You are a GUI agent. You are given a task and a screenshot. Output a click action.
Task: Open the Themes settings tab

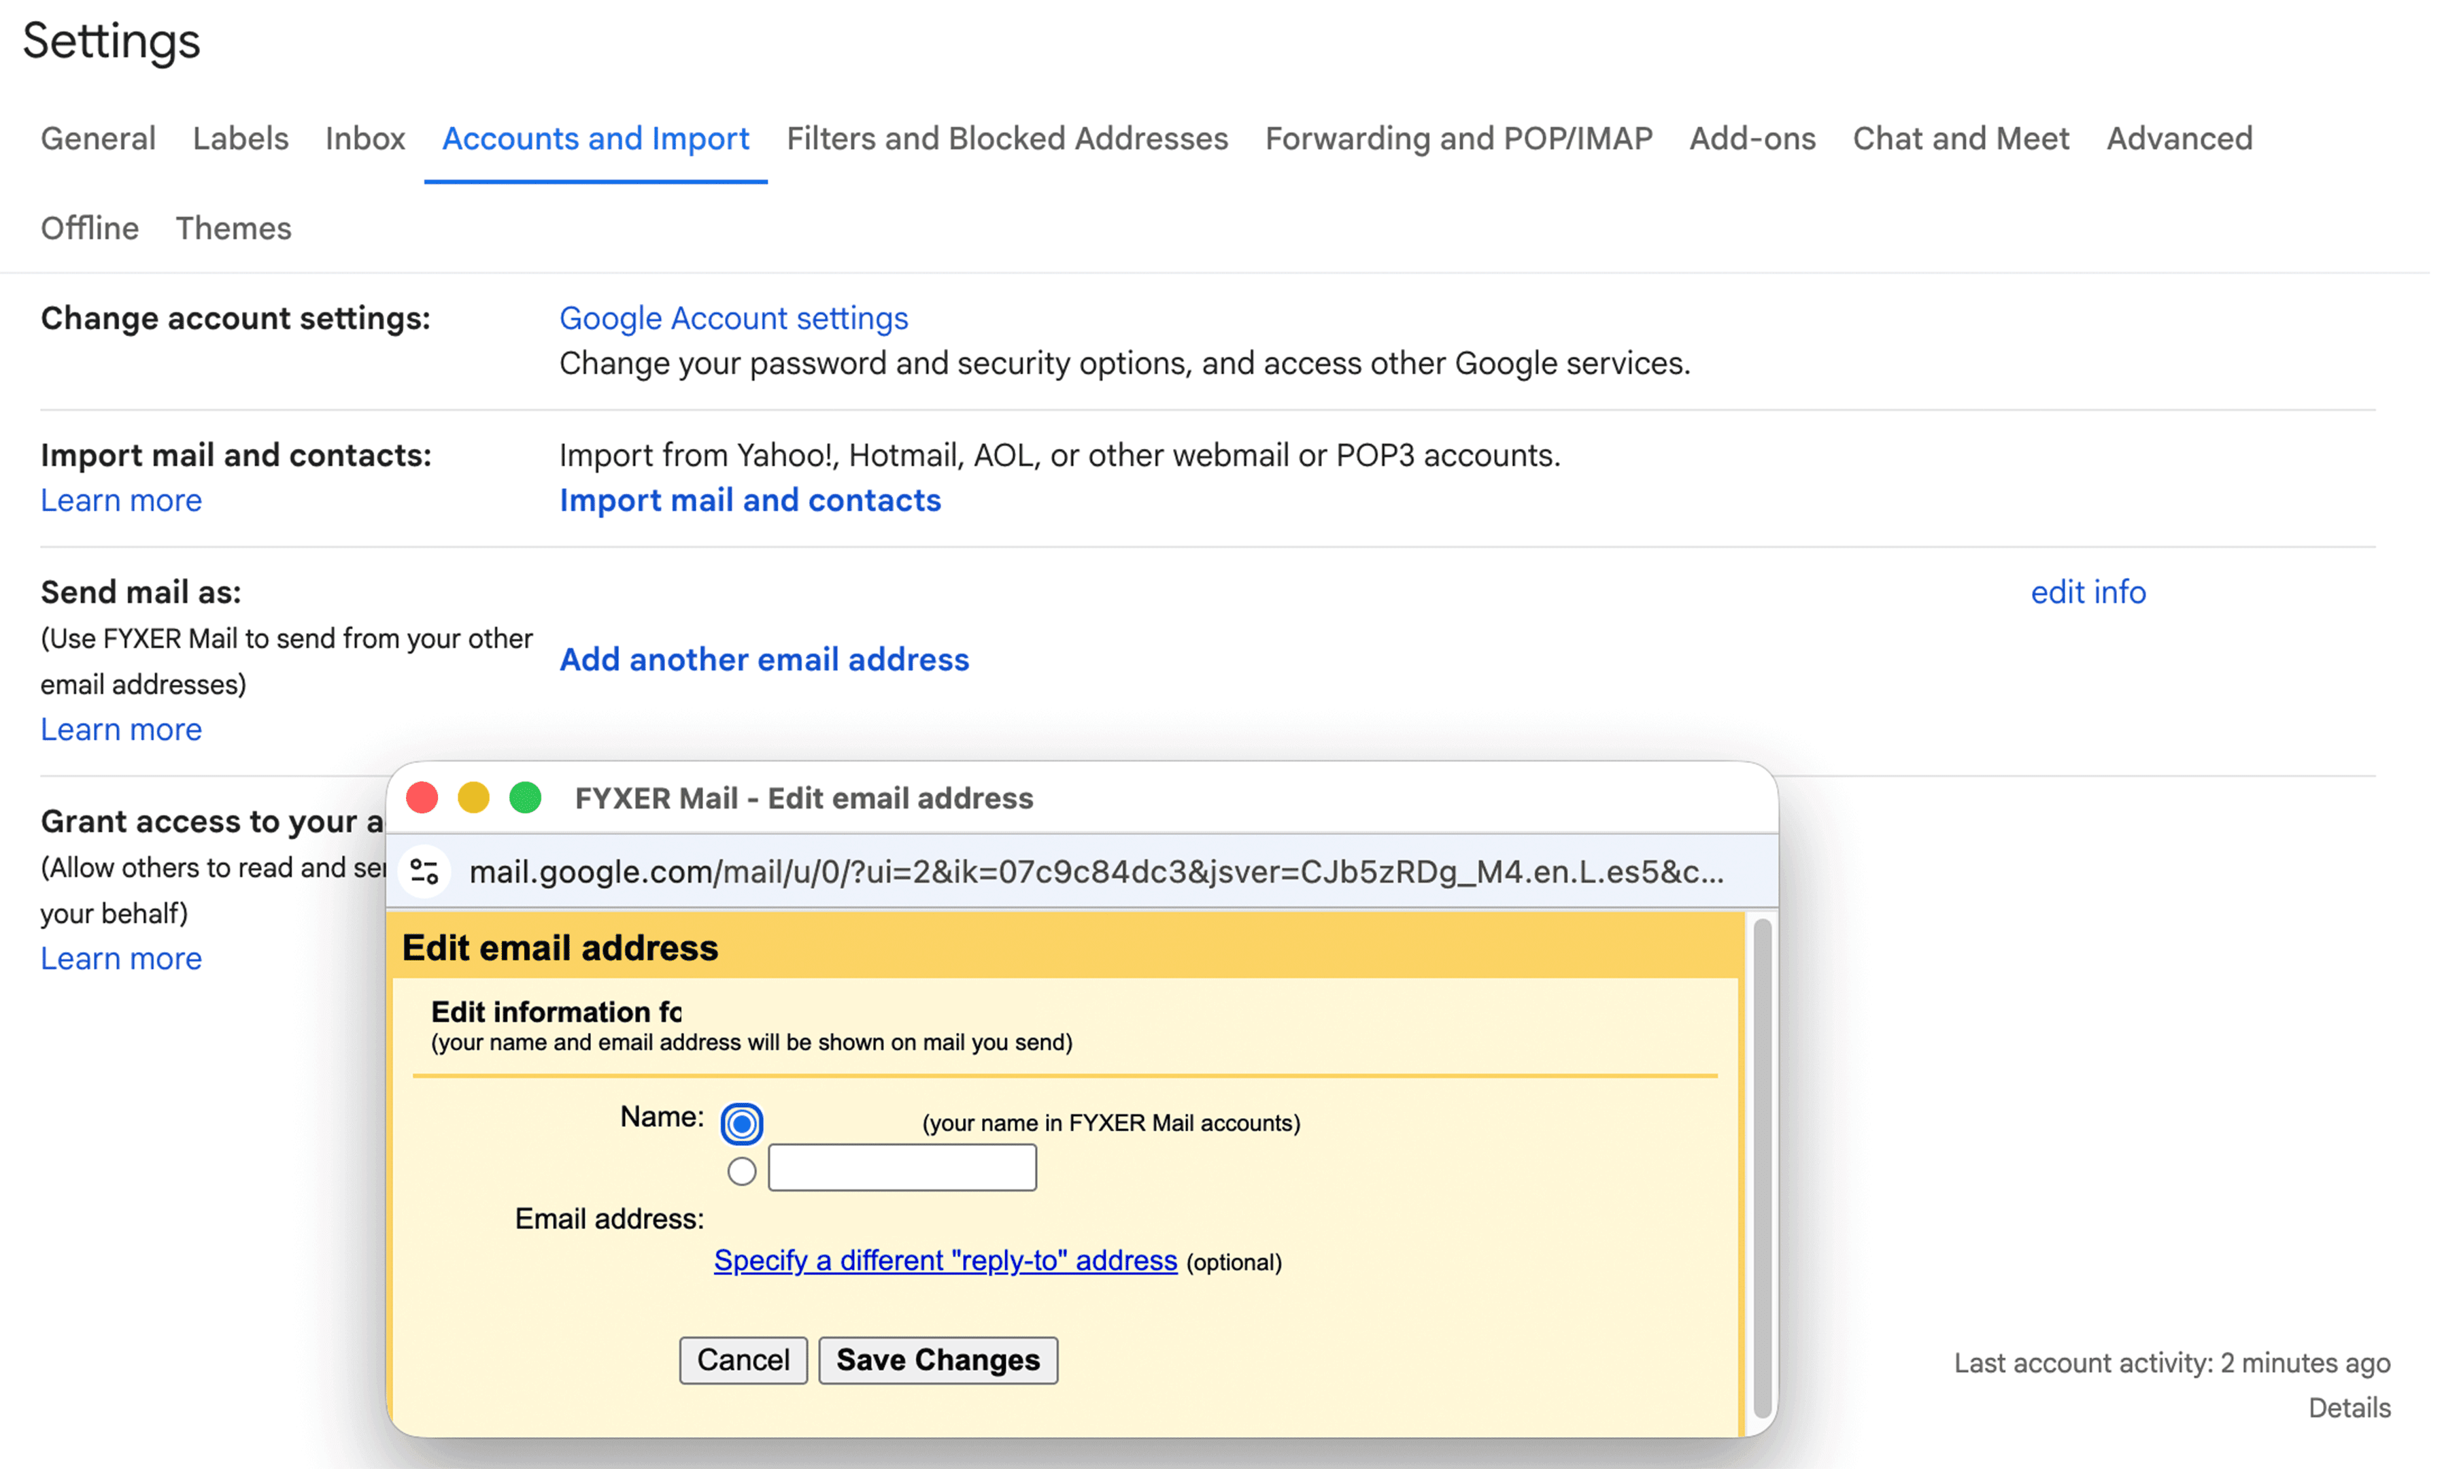(233, 229)
